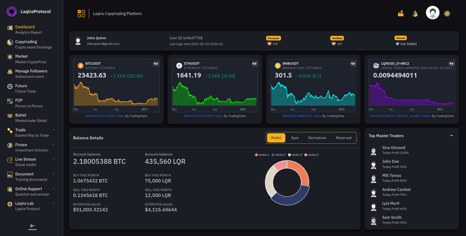The image size is (466, 236).
Task: Click Johnquinn@gmail.com email text
Action: coord(103,44)
